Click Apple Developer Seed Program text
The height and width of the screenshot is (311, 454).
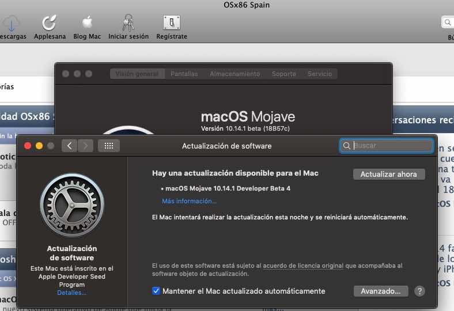[72, 280]
